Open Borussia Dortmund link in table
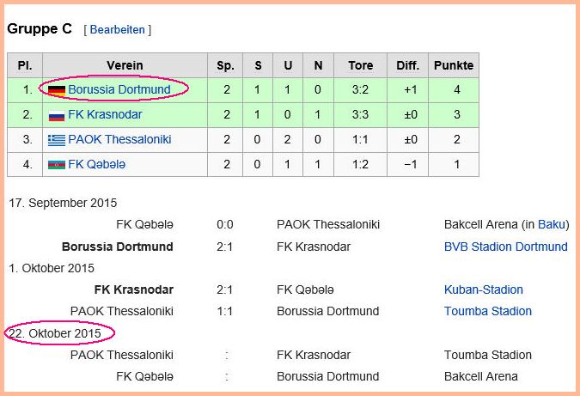 point(119,89)
